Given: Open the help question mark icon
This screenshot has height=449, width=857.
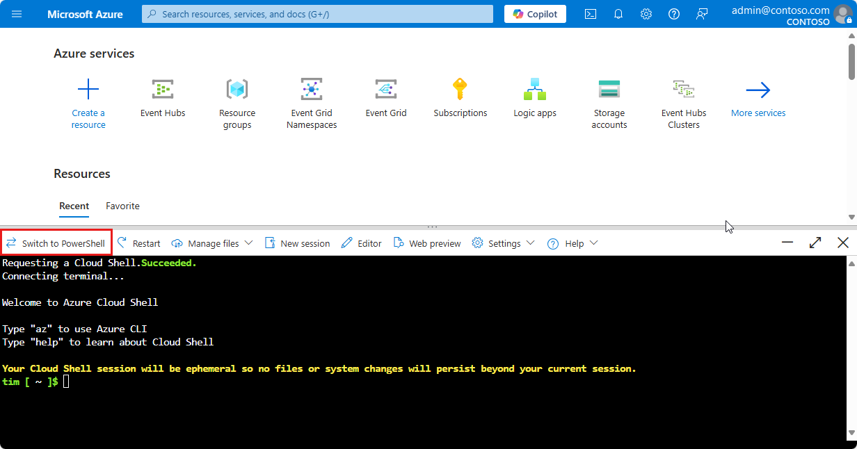Looking at the screenshot, I should point(673,14).
